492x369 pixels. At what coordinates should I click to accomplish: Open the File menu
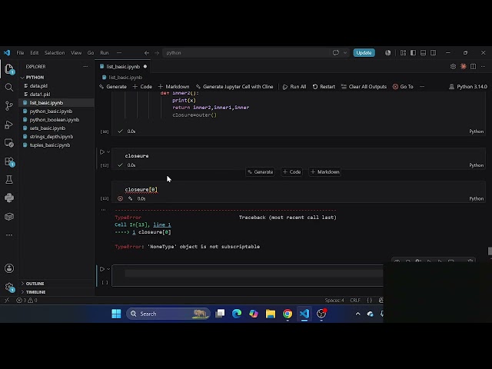point(20,53)
